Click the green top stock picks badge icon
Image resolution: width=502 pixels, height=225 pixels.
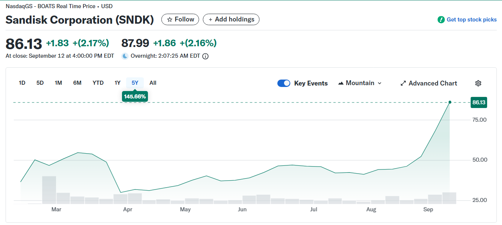pyautogui.click(x=441, y=20)
